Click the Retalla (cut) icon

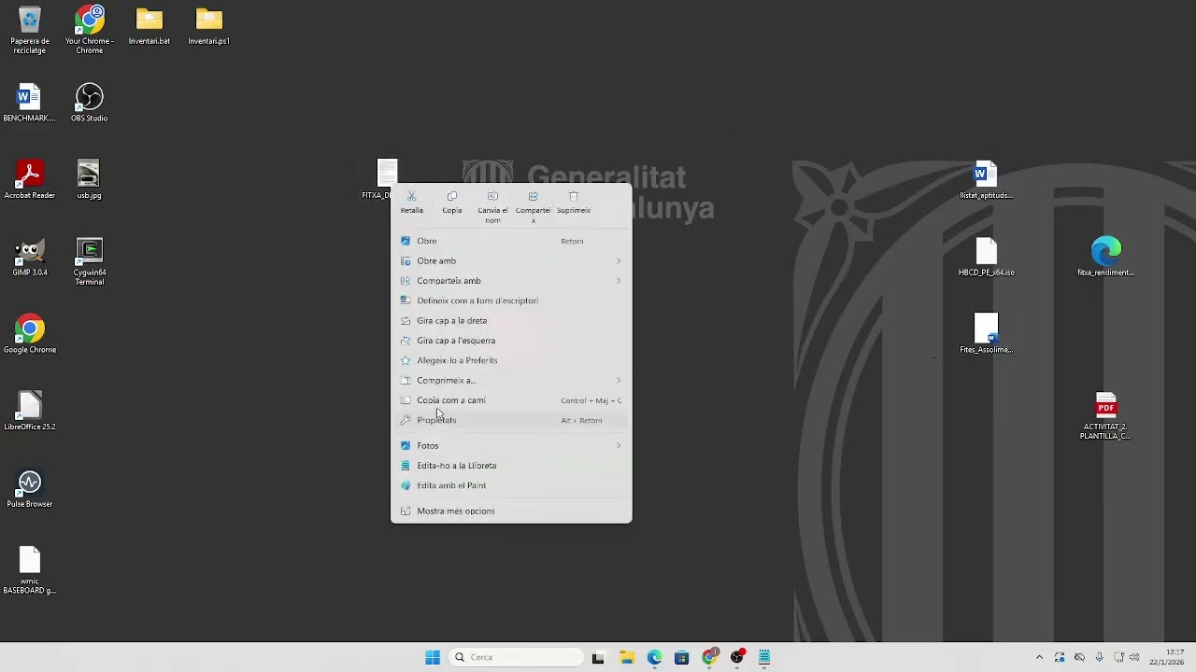(x=411, y=197)
